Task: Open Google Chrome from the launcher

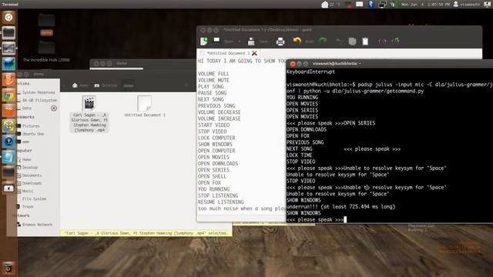Action: pyautogui.click(x=8, y=95)
